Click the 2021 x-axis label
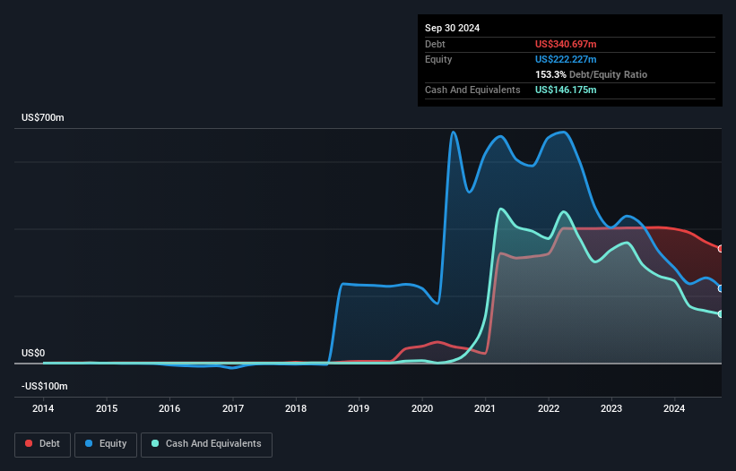736x471 pixels. click(x=485, y=408)
